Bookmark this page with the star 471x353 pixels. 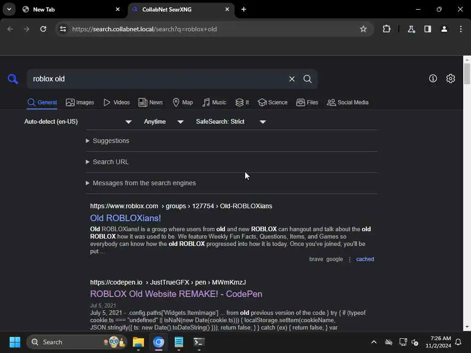(x=363, y=29)
